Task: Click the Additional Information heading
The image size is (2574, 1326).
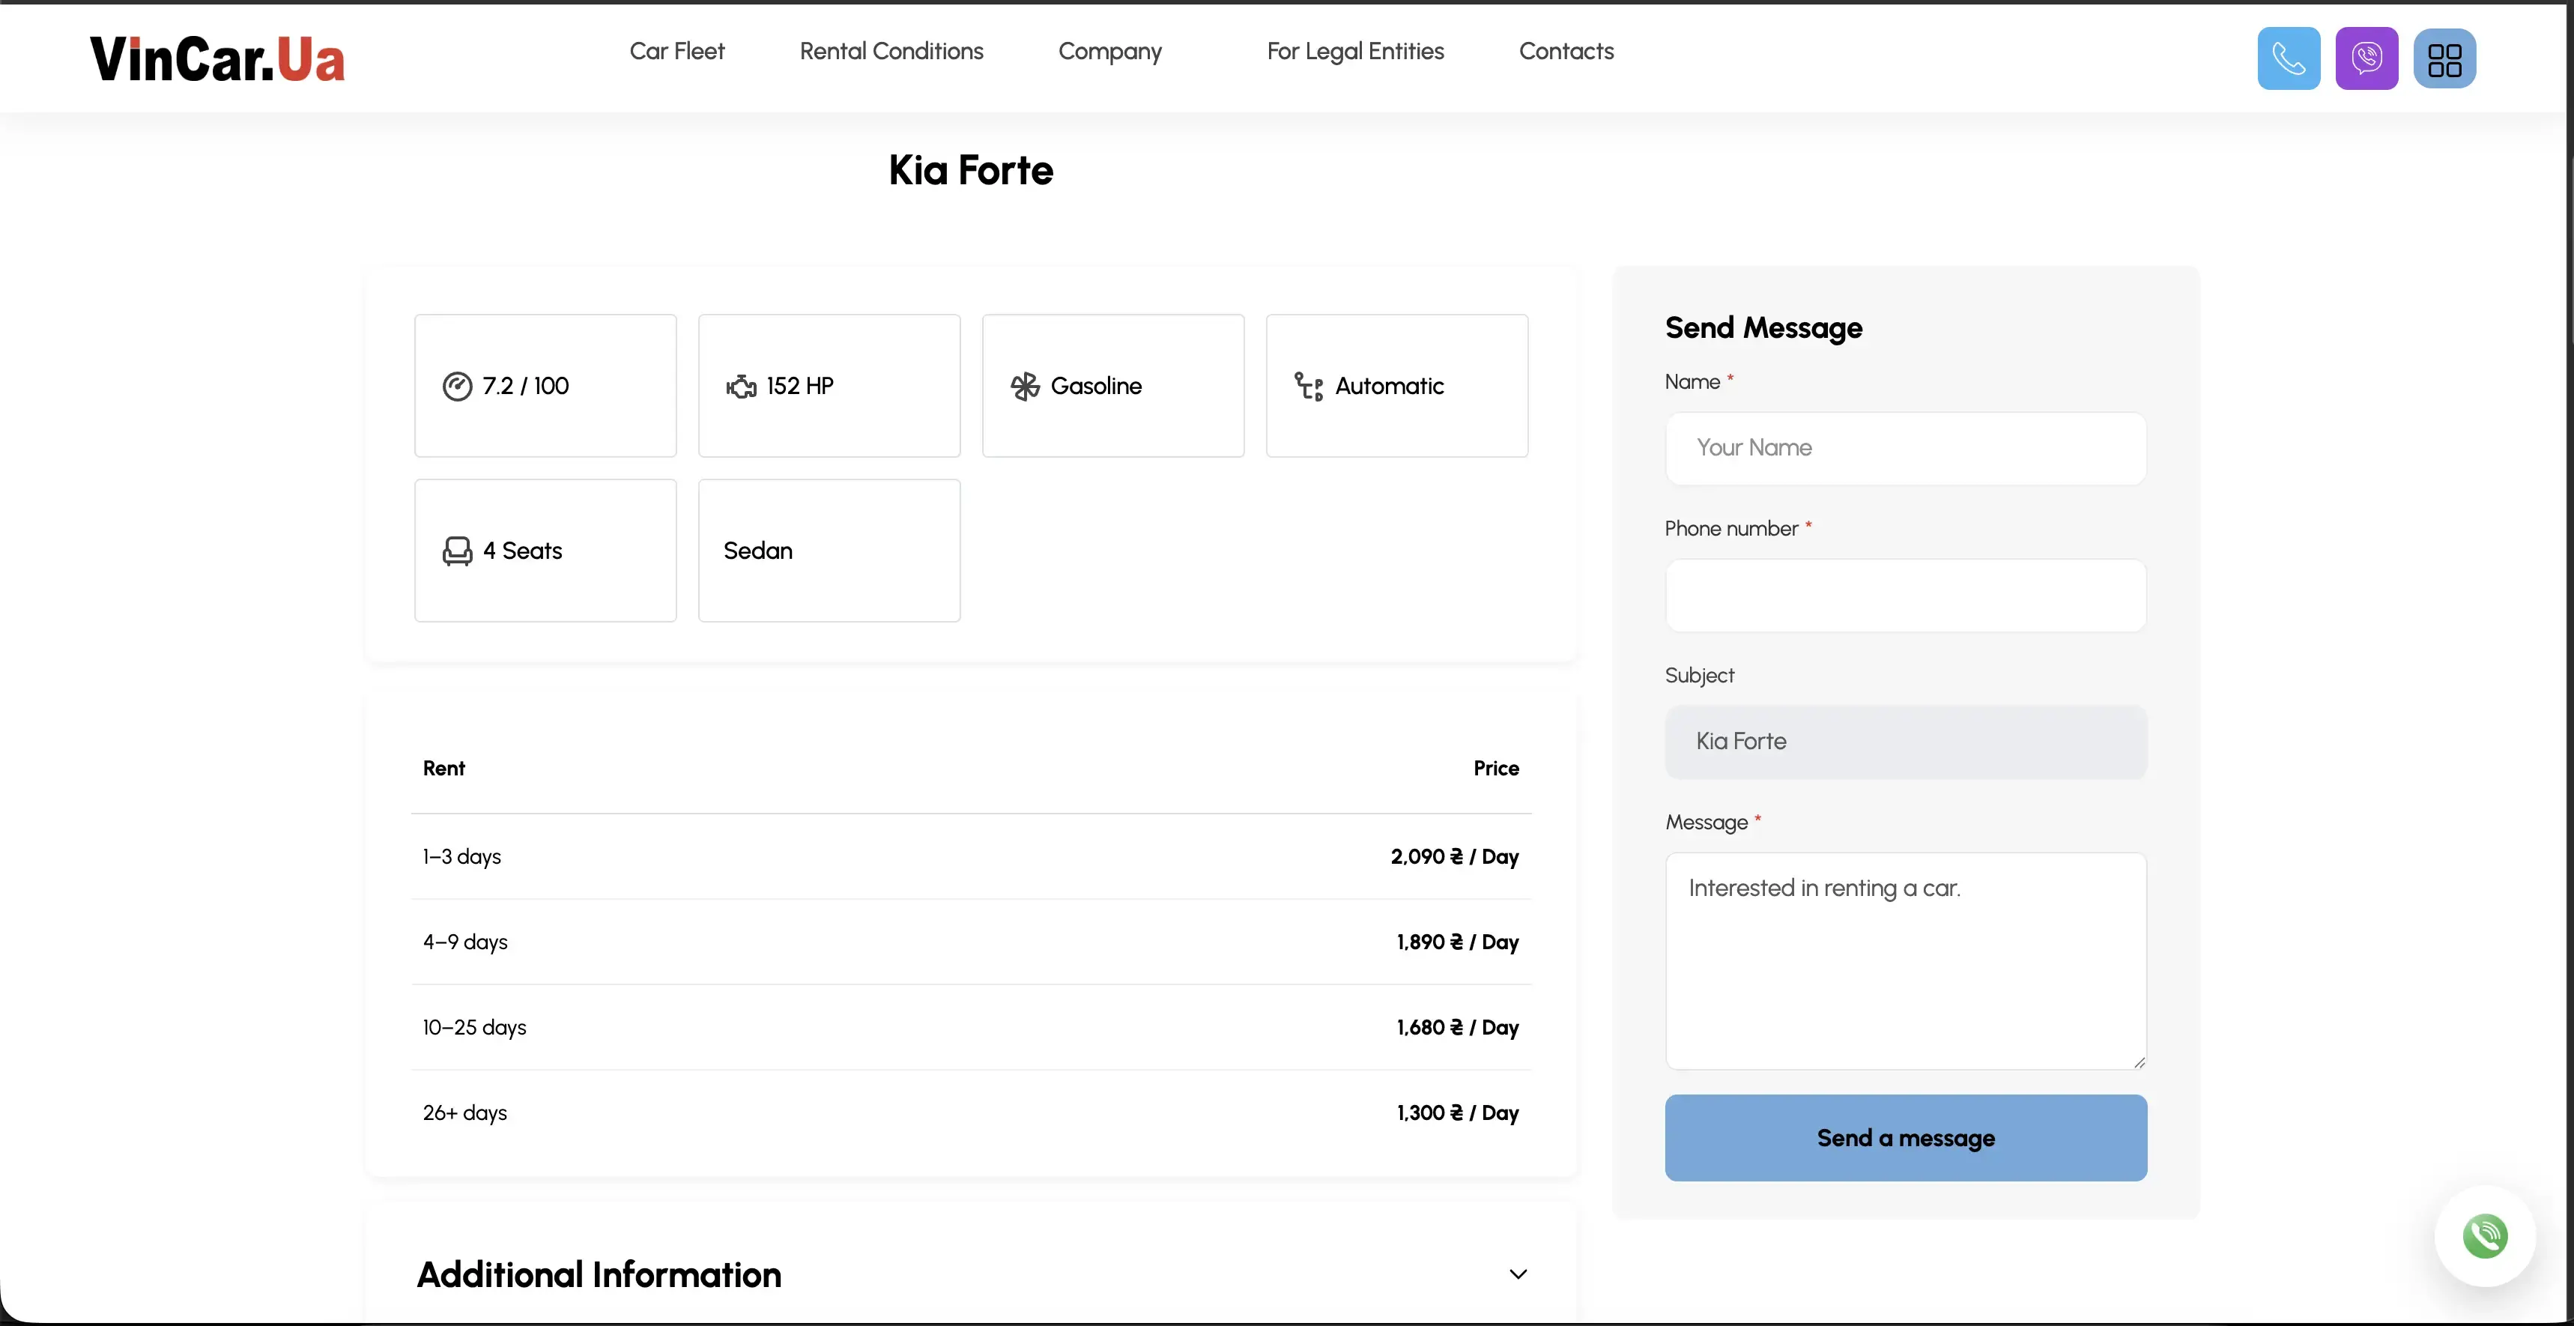Action: coord(599,1275)
